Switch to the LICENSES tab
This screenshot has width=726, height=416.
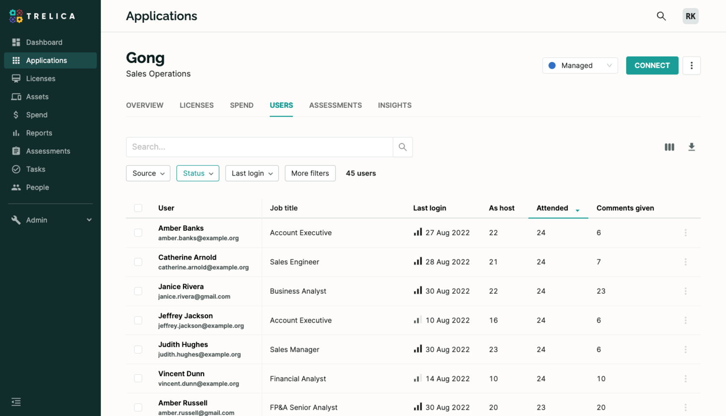click(x=197, y=105)
